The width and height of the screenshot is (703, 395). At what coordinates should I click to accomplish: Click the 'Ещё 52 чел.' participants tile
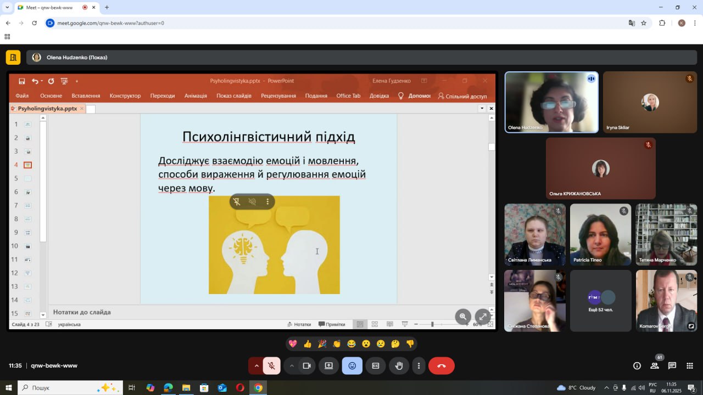(x=600, y=301)
